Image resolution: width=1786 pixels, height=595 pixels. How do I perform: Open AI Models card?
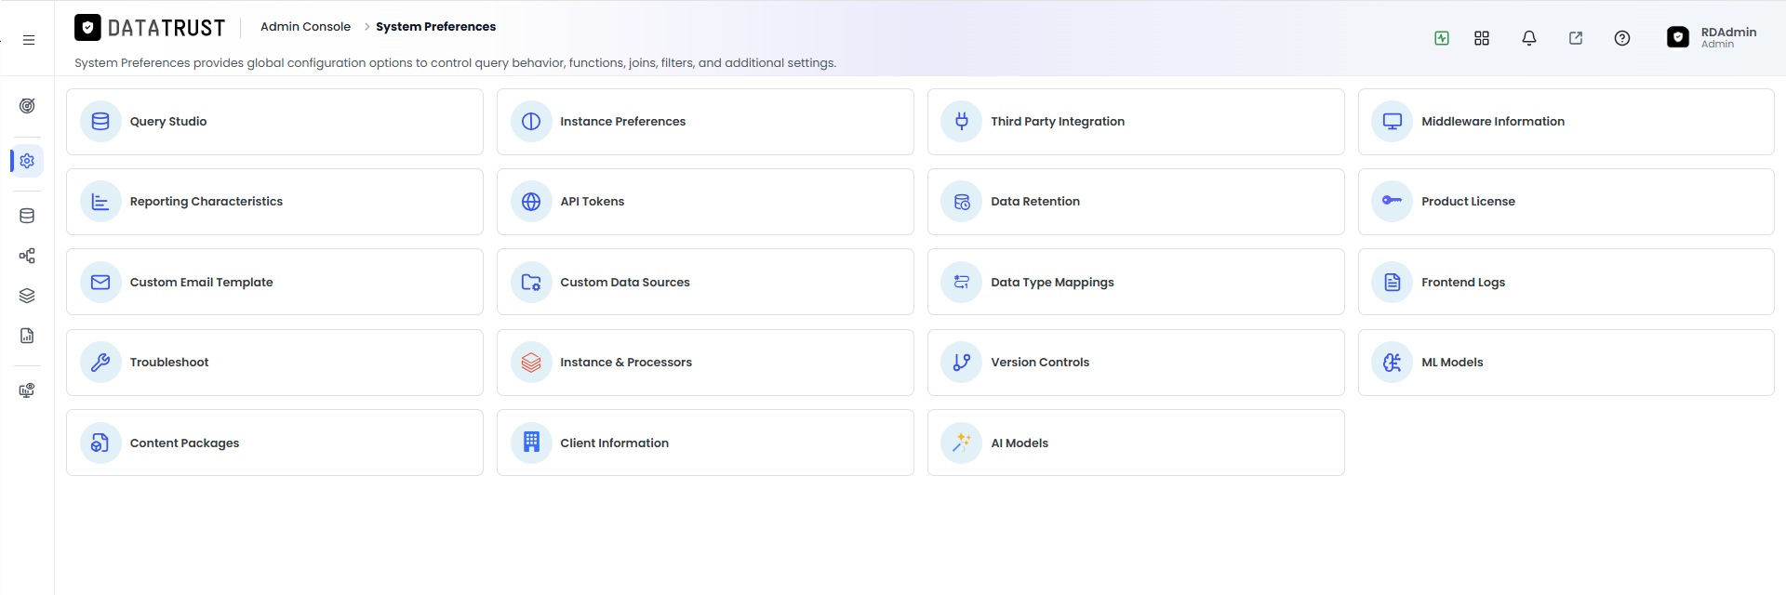1136,443
